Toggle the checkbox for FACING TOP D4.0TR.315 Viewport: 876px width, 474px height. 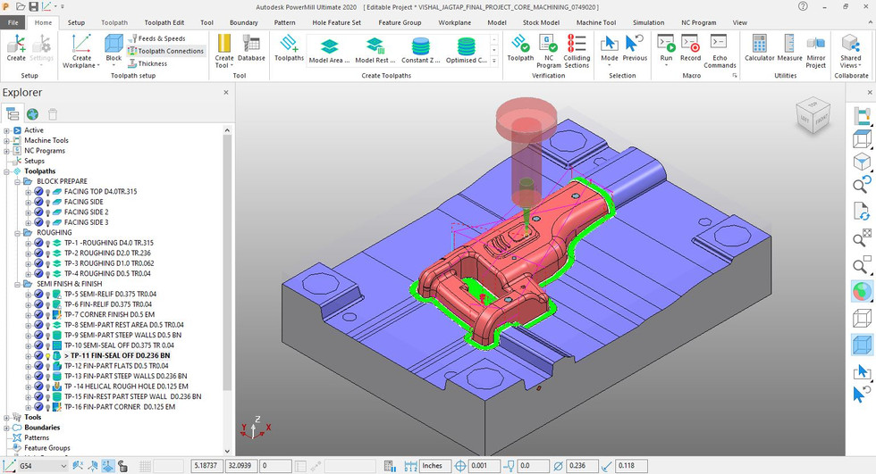tap(38, 191)
